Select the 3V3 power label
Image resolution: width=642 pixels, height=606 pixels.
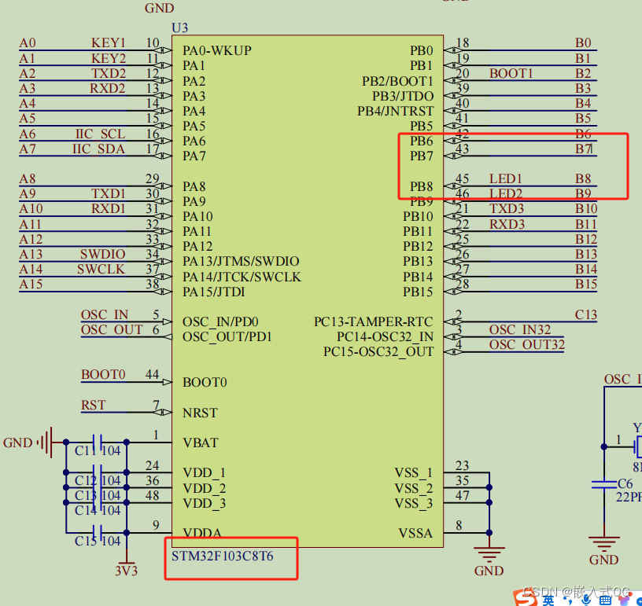pyautogui.click(x=126, y=571)
